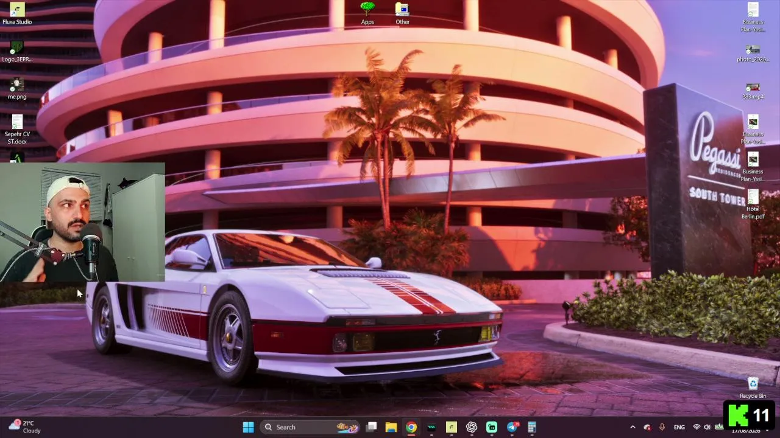Viewport: 780px width, 438px height.
Task: Switch to Google Chrome in taskbar
Action: click(x=411, y=427)
